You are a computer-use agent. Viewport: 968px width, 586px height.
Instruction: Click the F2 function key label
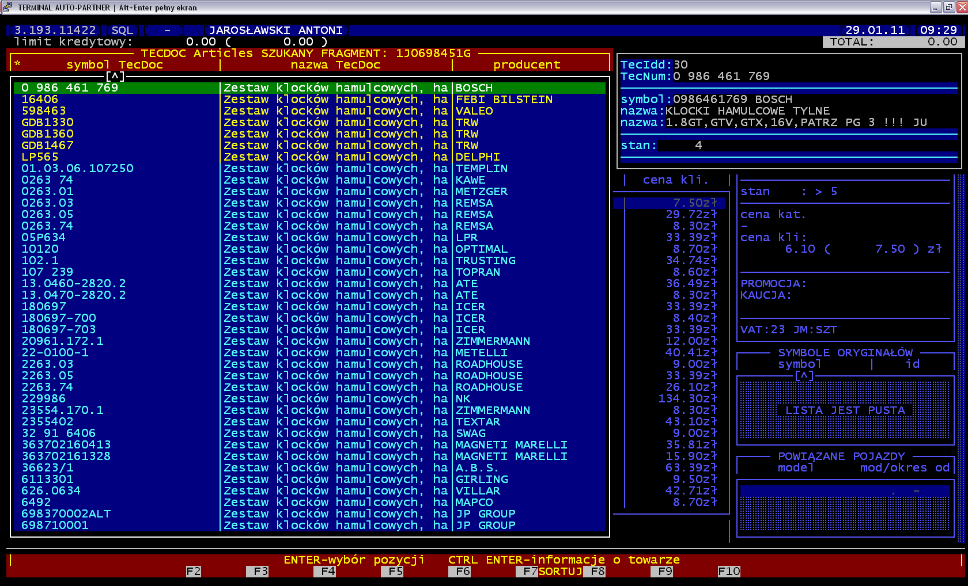[194, 571]
